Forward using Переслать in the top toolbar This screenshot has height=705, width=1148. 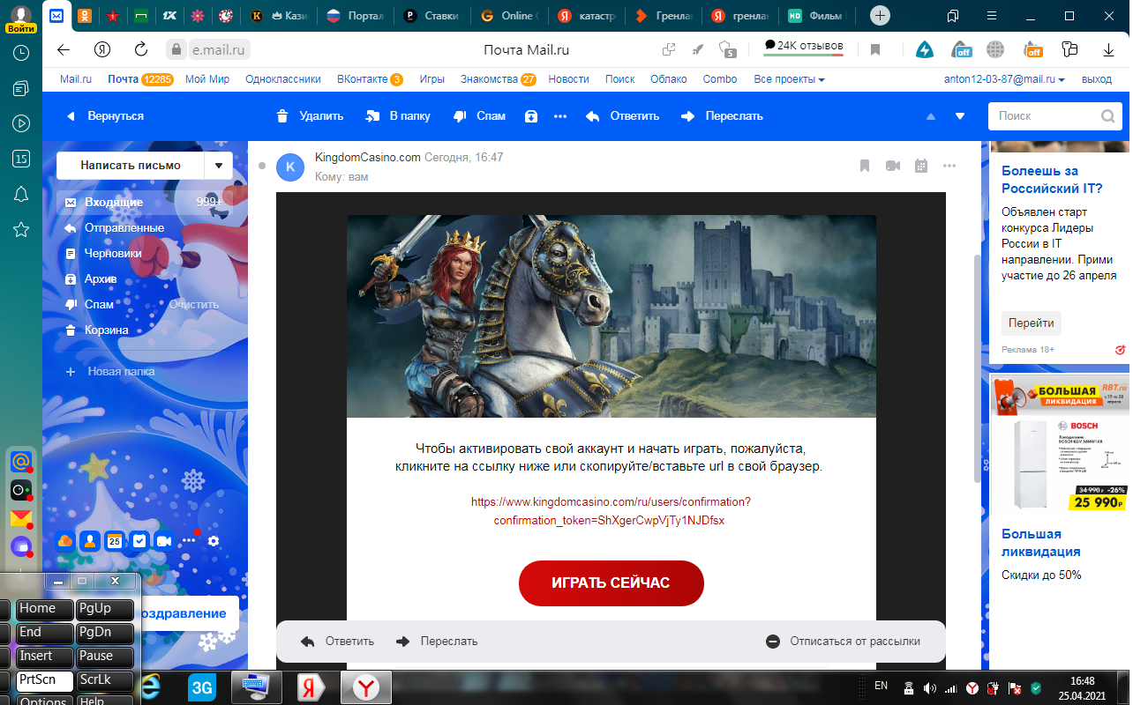click(722, 115)
